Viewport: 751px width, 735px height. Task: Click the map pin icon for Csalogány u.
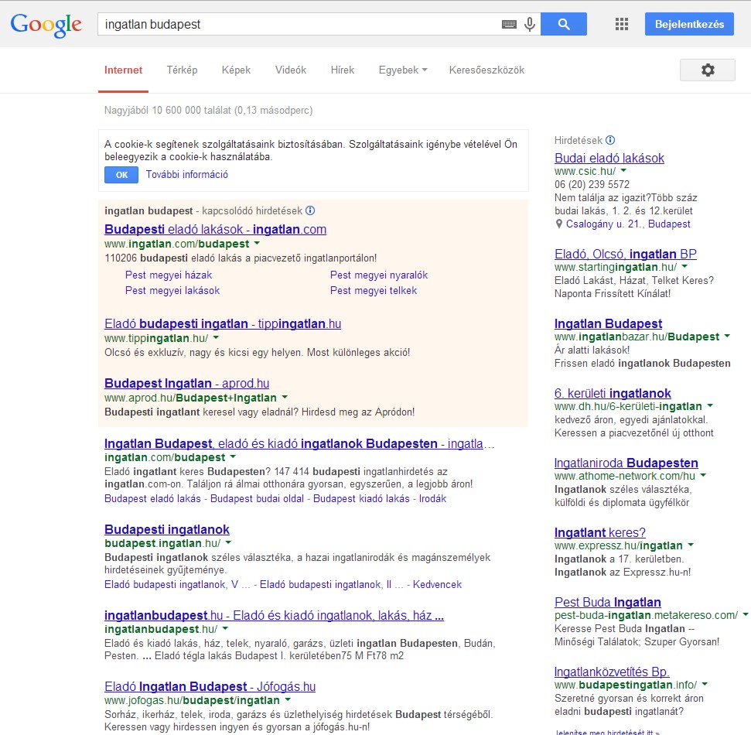(558, 224)
